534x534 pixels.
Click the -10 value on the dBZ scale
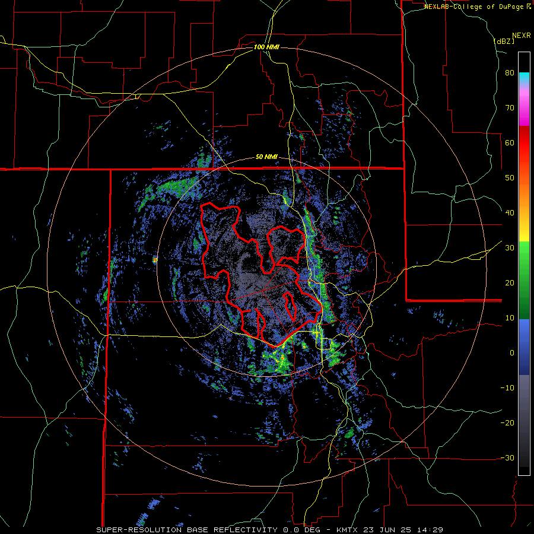tap(507, 388)
